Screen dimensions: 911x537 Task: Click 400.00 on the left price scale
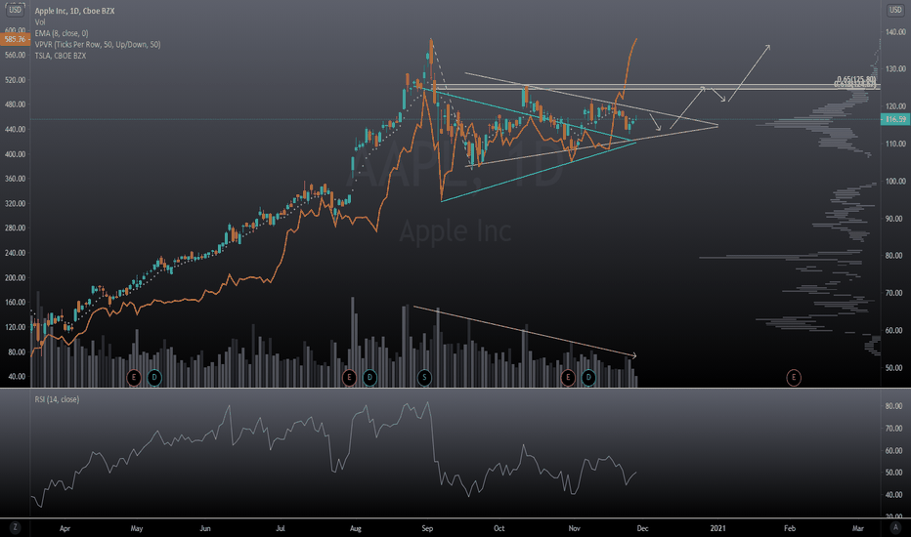[x=15, y=154]
